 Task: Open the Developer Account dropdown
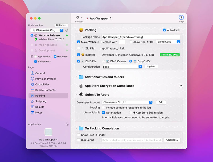(127, 102)
